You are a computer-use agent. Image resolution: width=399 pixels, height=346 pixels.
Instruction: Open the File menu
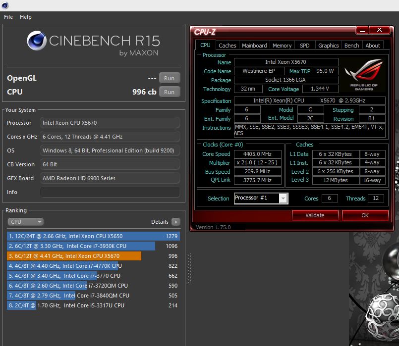click(8, 17)
